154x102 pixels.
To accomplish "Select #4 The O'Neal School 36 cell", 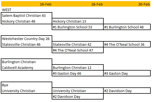I will tap(127, 44).
